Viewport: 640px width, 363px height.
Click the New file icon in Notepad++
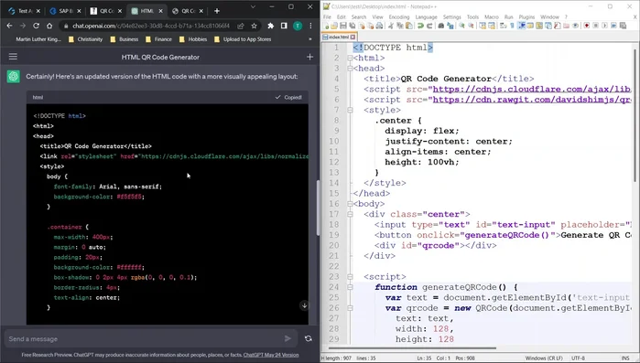coord(326,26)
